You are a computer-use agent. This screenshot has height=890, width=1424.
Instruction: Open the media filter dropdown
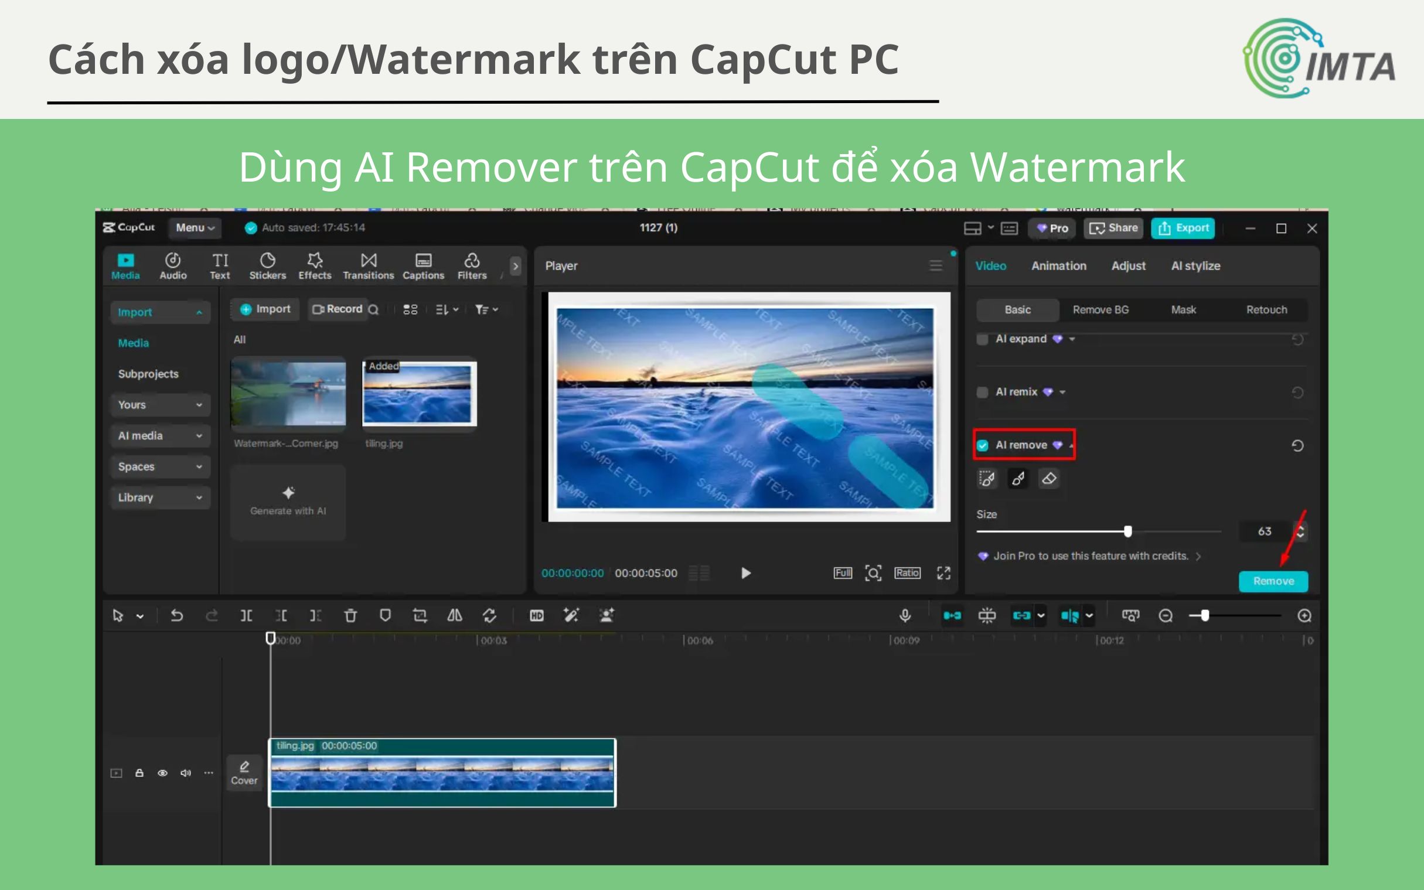[486, 309]
